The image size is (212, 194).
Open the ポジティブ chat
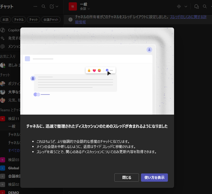click(x=10, y=84)
